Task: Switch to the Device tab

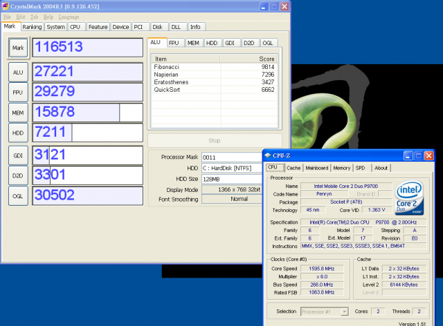Action: [120, 27]
